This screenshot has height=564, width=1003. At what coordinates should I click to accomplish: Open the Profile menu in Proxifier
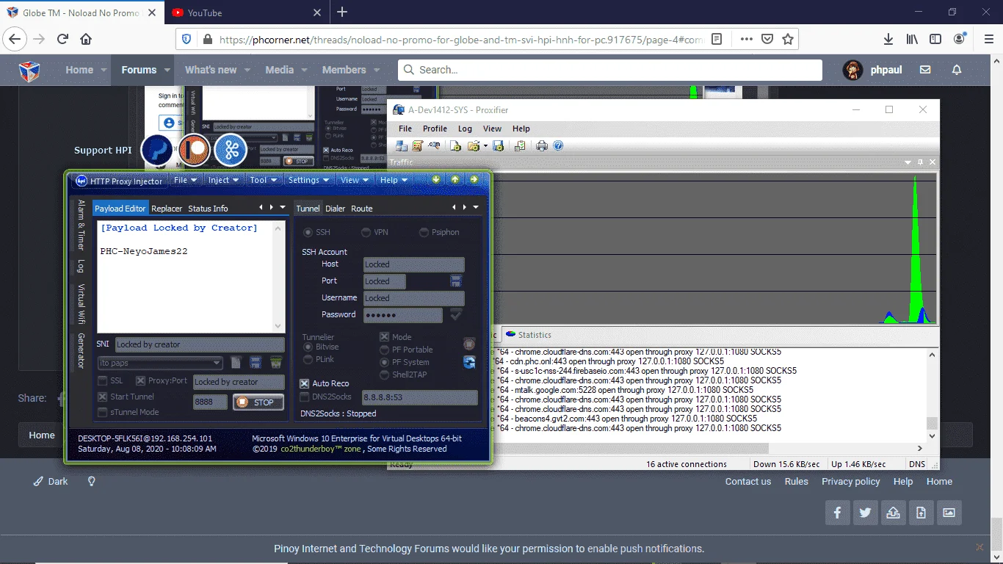click(x=435, y=129)
